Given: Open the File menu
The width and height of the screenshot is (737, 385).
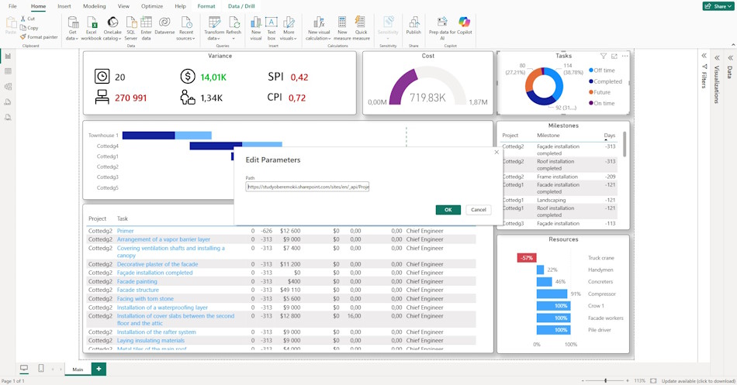Looking at the screenshot, I should [12, 6].
